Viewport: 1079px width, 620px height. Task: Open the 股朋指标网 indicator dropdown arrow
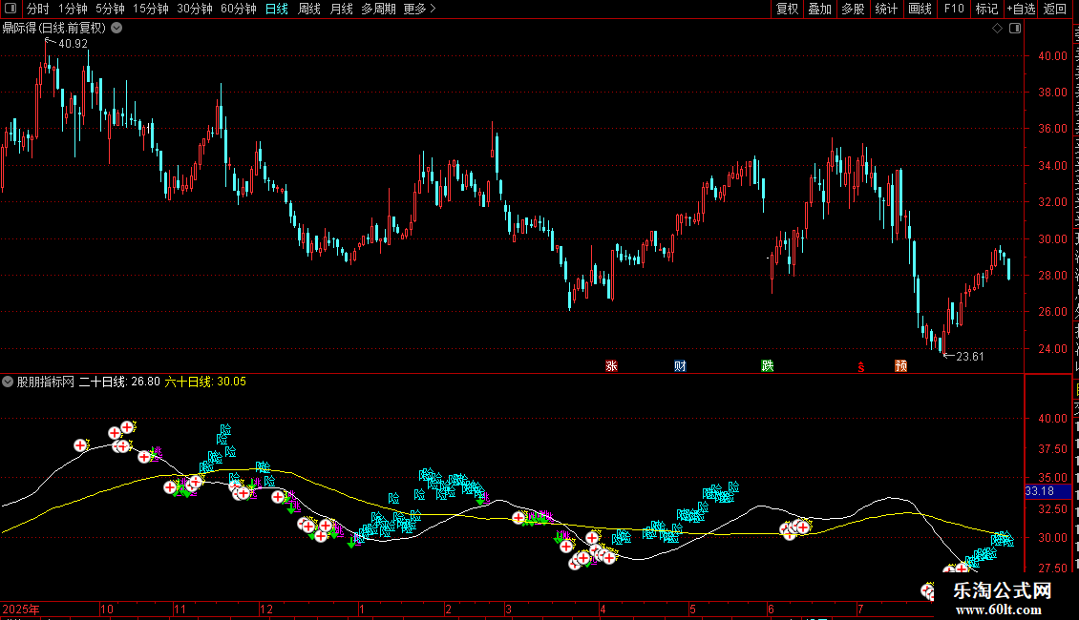(x=8, y=382)
